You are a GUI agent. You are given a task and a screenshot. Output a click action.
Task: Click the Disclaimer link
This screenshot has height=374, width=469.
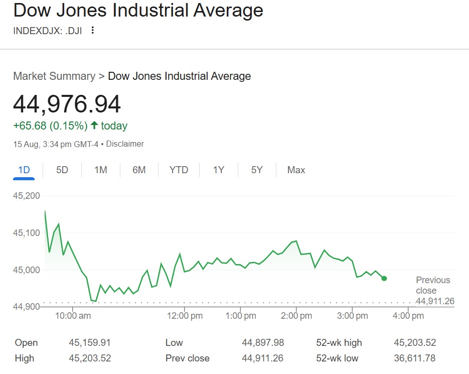tap(124, 144)
